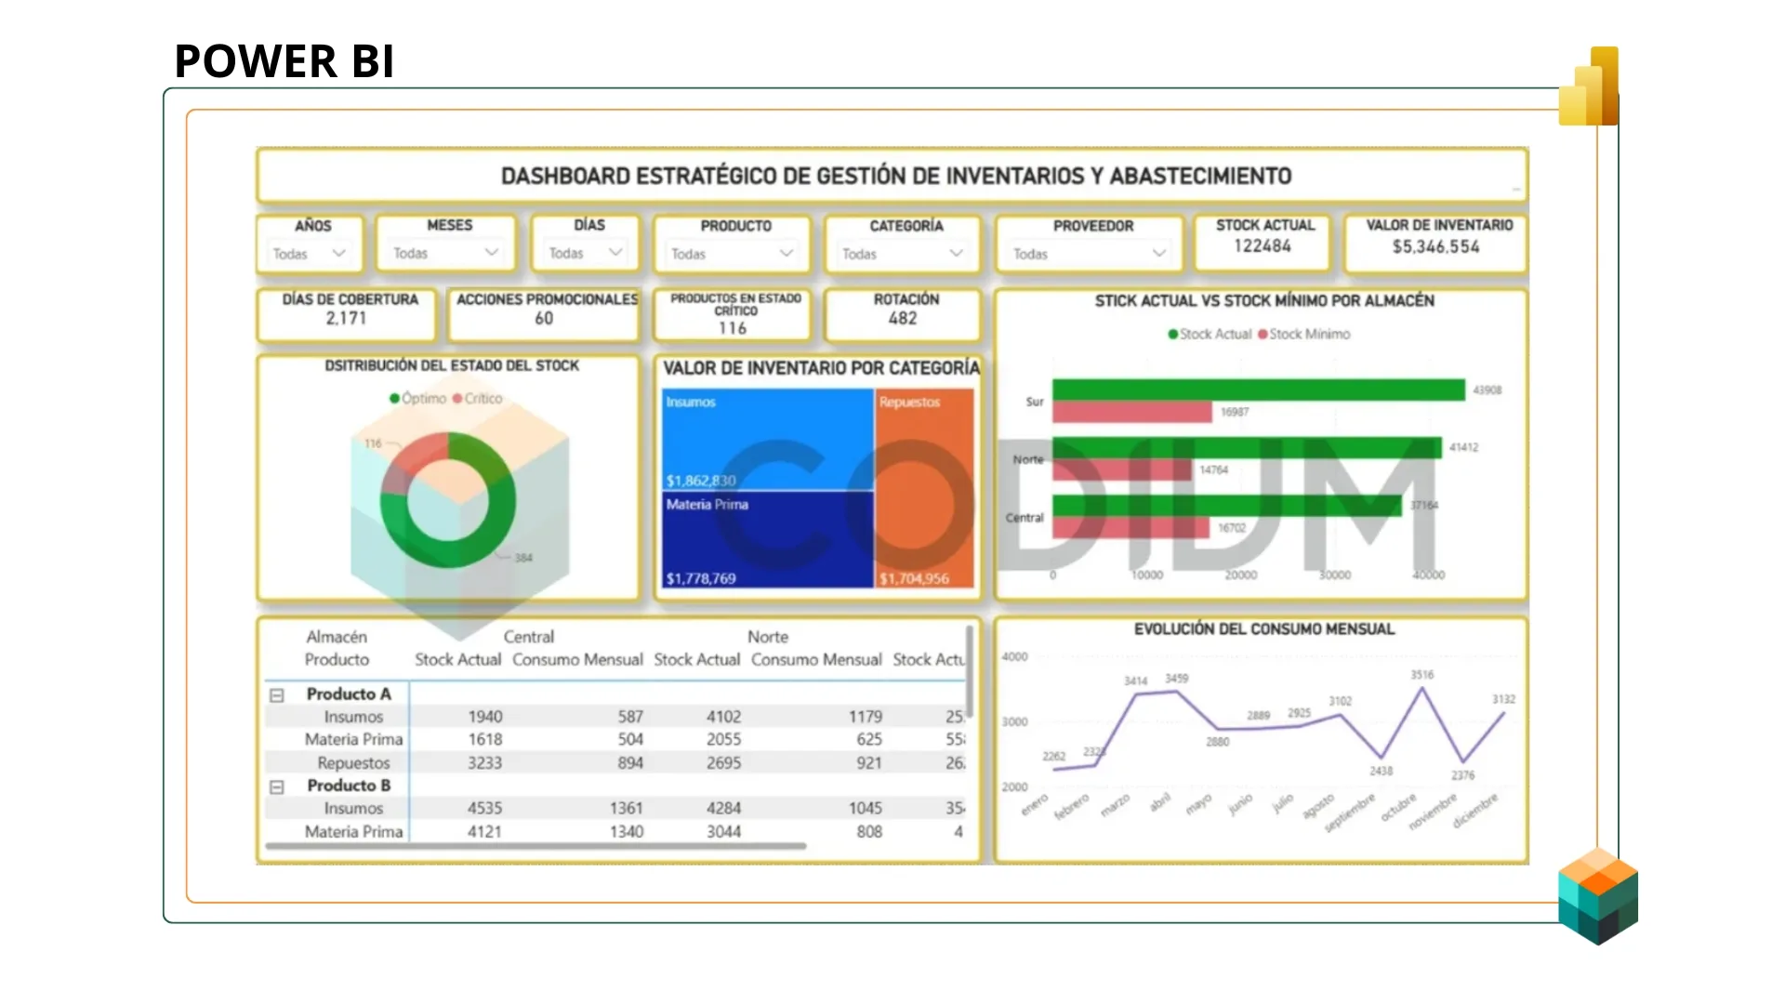This screenshot has width=1785, height=1004.
Task: Click the Producto B row header
Action: click(349, 786)
